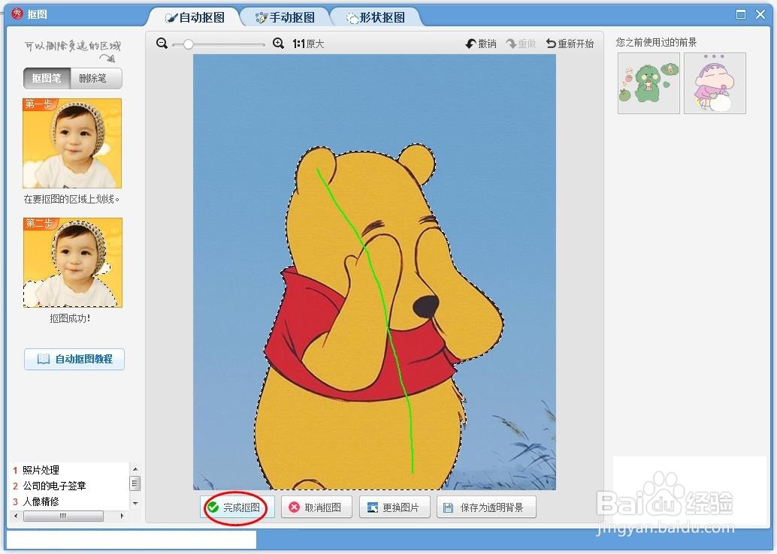Click the horizontal scroll left arrow
This screenshot has width=777, height=554.
[x=15, y=516]
